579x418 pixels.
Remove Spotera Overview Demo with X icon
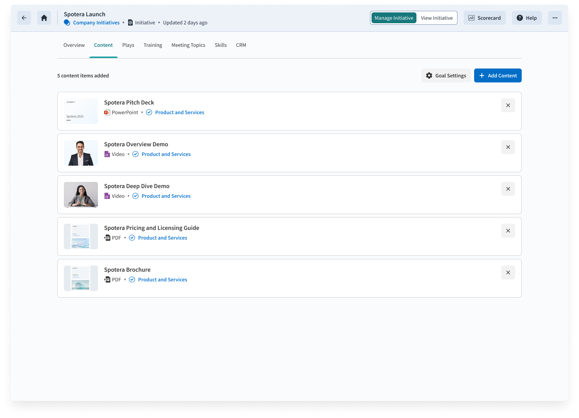pos(508,147)
